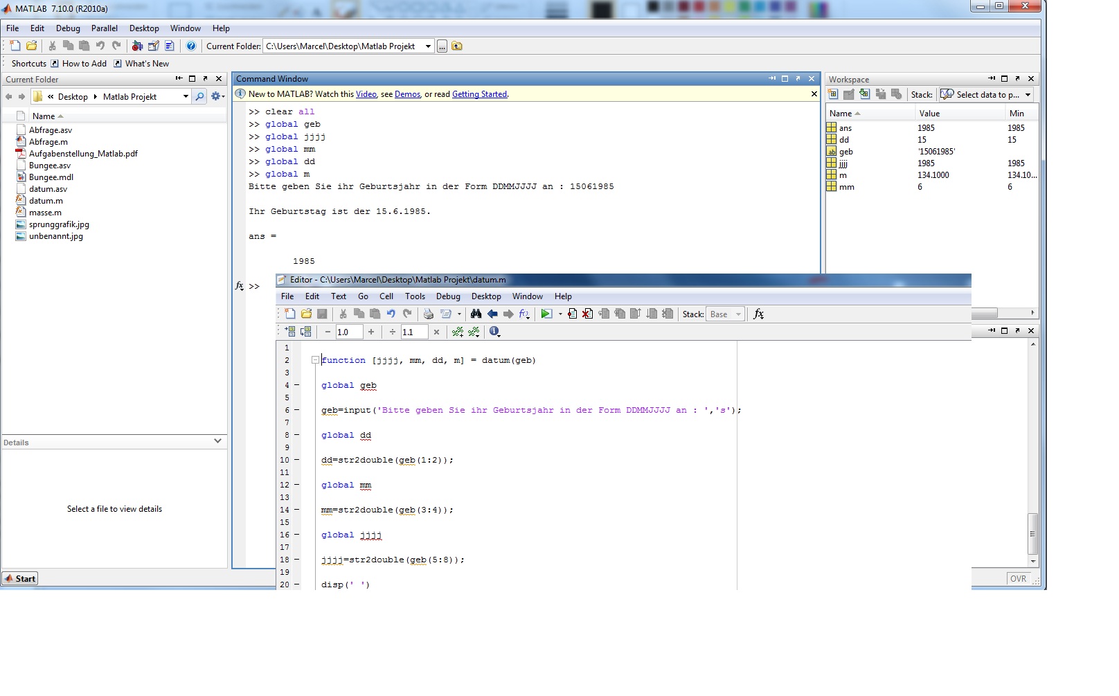
Task: Expand the Details panel chevron
Action: [217, 441]
